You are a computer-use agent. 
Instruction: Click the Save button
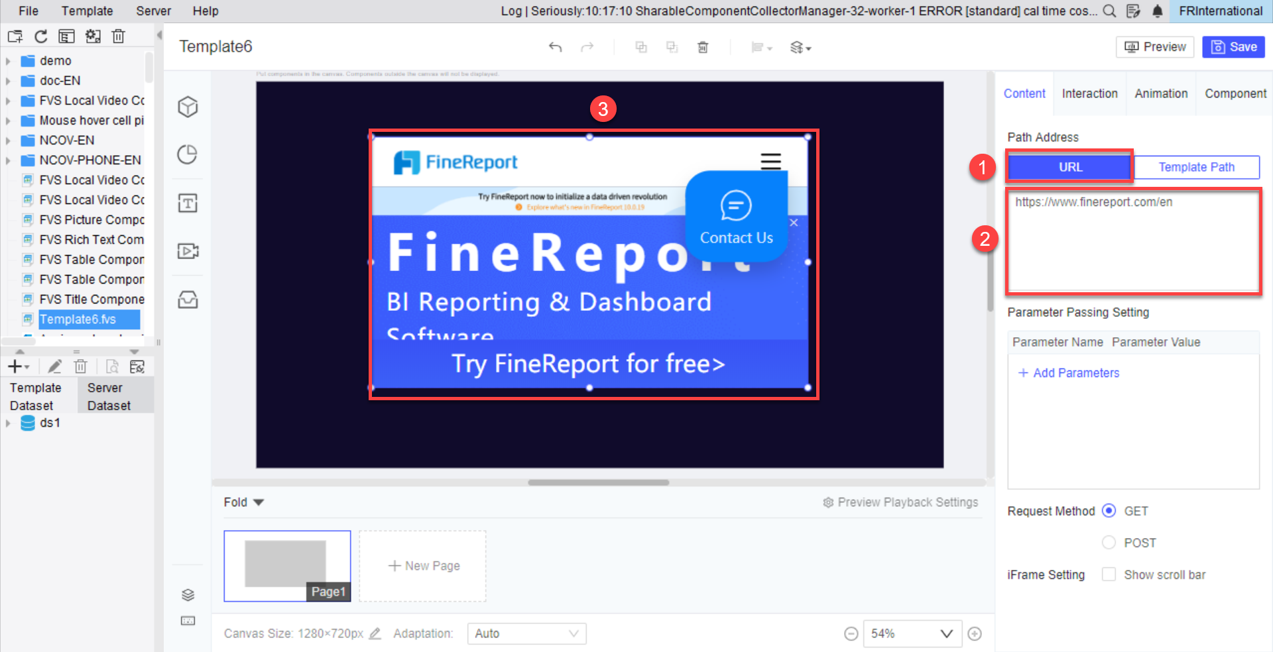pyautogui.click(x=1233, y=46)
